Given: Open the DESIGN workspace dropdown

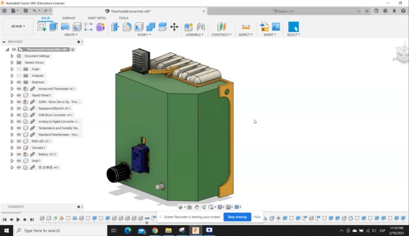Looking at the screenshot, I should pos(18,26).
